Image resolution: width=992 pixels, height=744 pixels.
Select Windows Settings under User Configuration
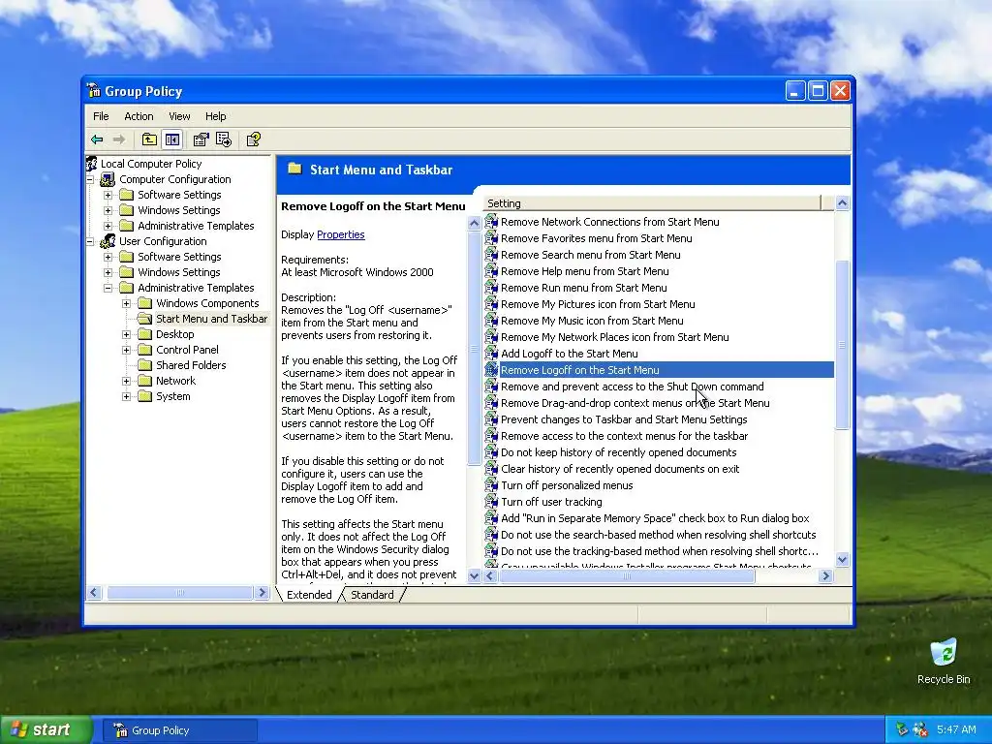point(179,272)
